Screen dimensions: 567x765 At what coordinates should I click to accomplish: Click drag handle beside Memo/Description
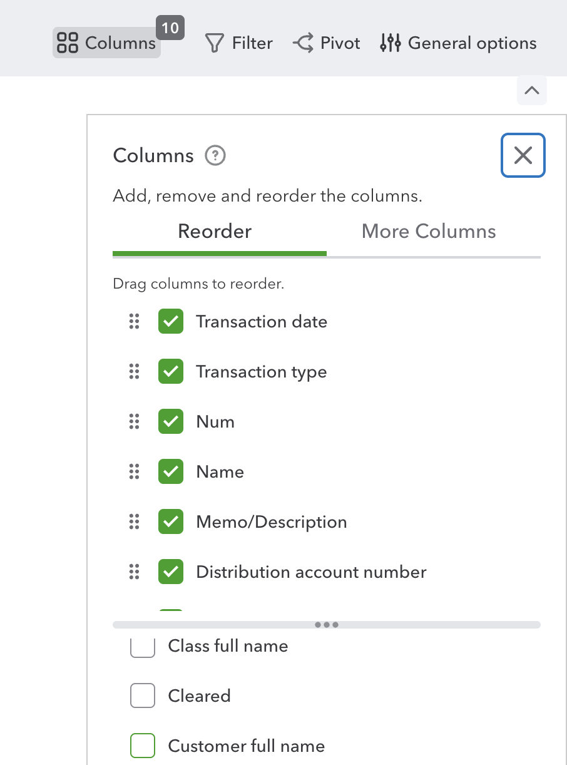click(134, 522)
